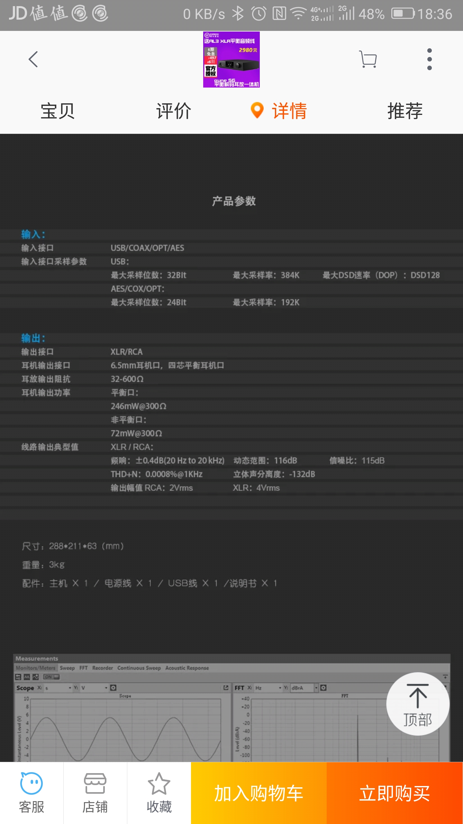Switch to the 评价 tab
The image size is (463, 824).
(174, 111)
